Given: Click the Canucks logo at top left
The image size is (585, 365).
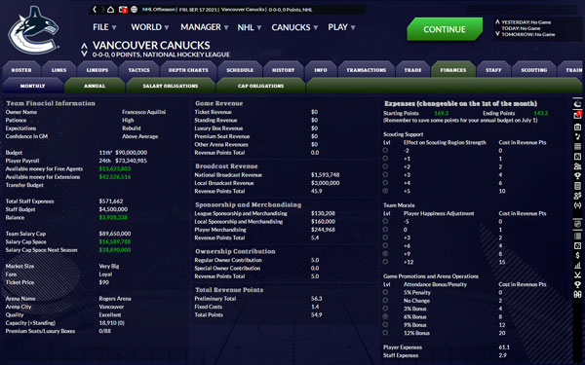Looking at the screenshot, I should coord(33,30).
